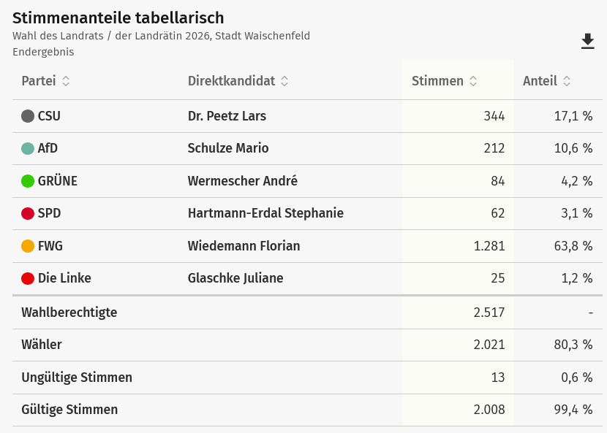The image size is (607, 433).
Task: Download the table data
Action: click(587, 42)
